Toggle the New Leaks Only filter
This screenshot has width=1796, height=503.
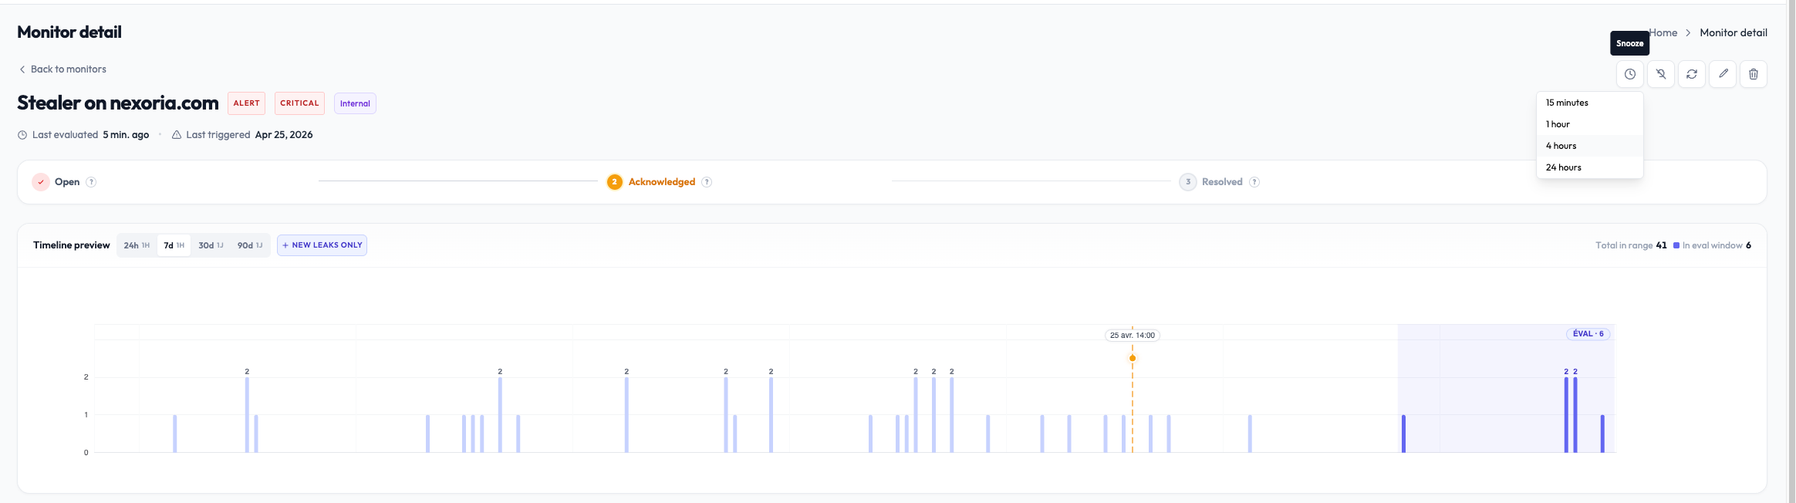pos(322,245)
